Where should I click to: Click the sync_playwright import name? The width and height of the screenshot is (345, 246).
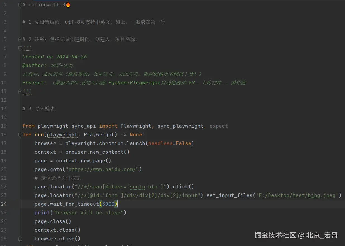point(180,126)
